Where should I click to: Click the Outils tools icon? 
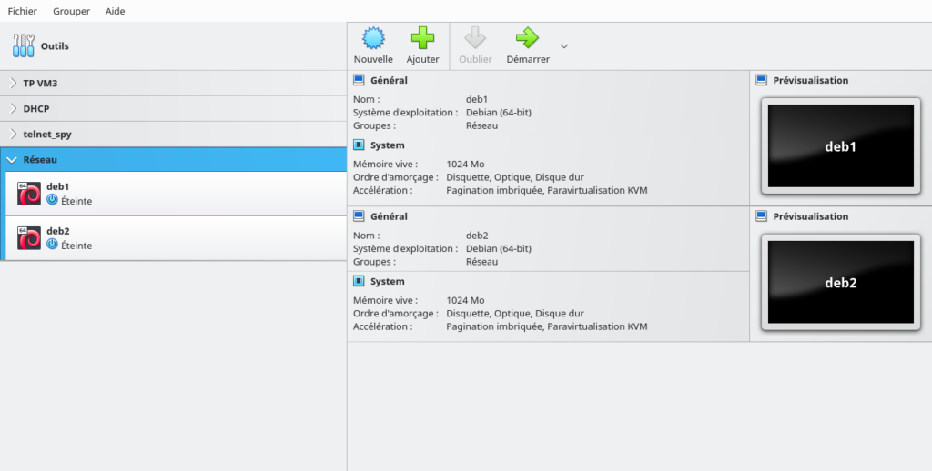tap(24, 45)
